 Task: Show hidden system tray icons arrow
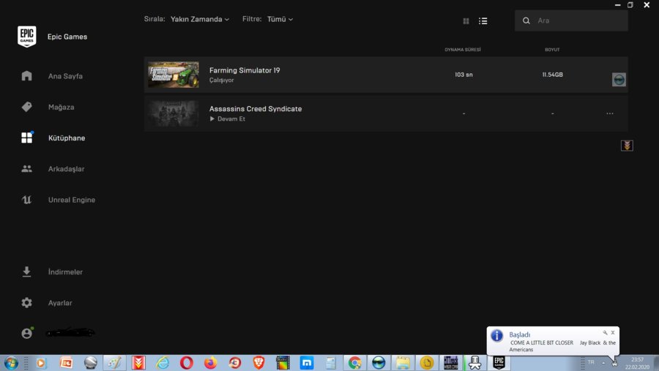point(603,363)
